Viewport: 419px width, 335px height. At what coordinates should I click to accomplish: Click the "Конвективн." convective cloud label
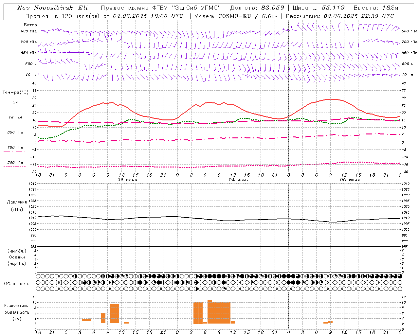coord(17,306)
